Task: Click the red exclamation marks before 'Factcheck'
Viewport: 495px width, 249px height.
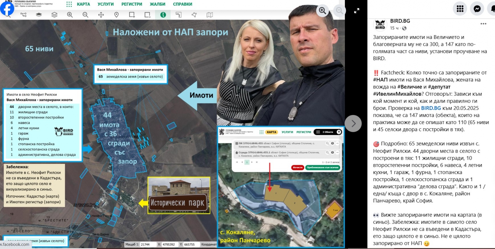Action: [376, 73]
